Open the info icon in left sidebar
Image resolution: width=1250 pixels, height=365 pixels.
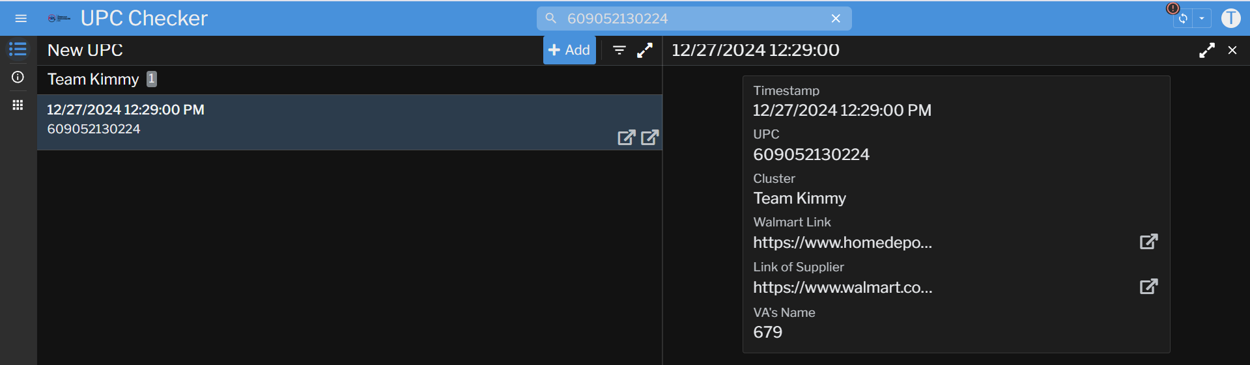pos(18,77)
